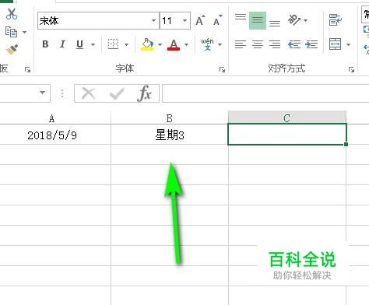Apply yellow fill color bucket
Screen dimensions: 369x305
pos(147,44)
